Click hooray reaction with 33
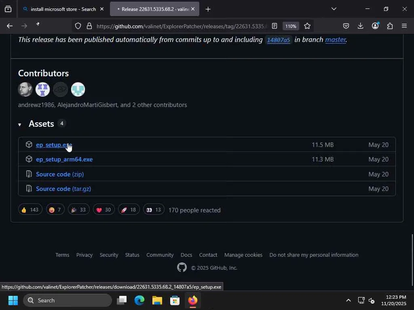This screenshot has height=310, width=414. (x=79, y=209)
